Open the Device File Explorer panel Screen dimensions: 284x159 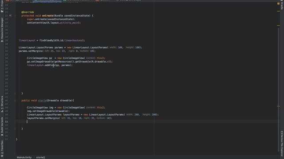282,144
